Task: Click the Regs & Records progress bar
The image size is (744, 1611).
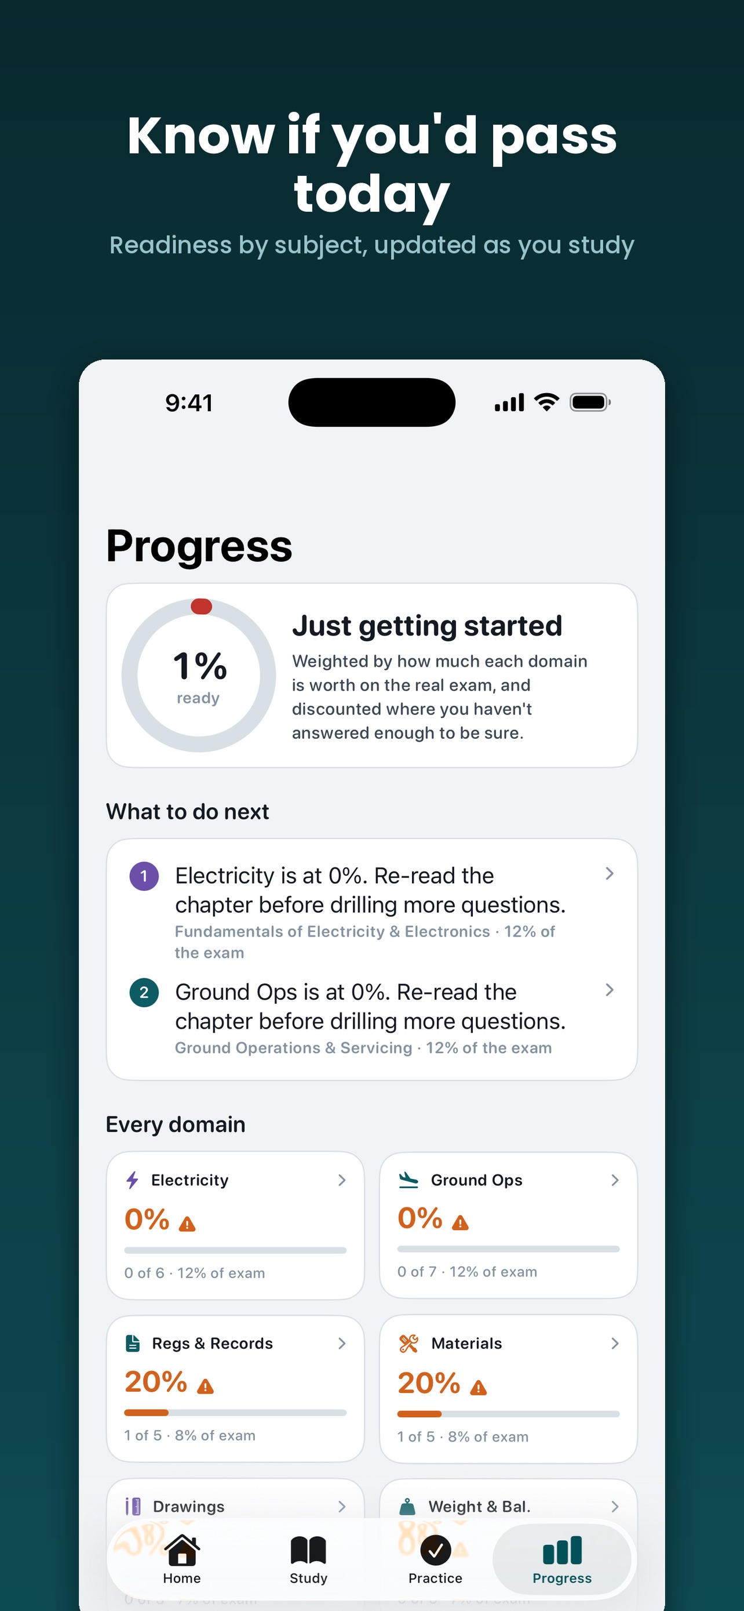Action: click(x=235, y=1413)
